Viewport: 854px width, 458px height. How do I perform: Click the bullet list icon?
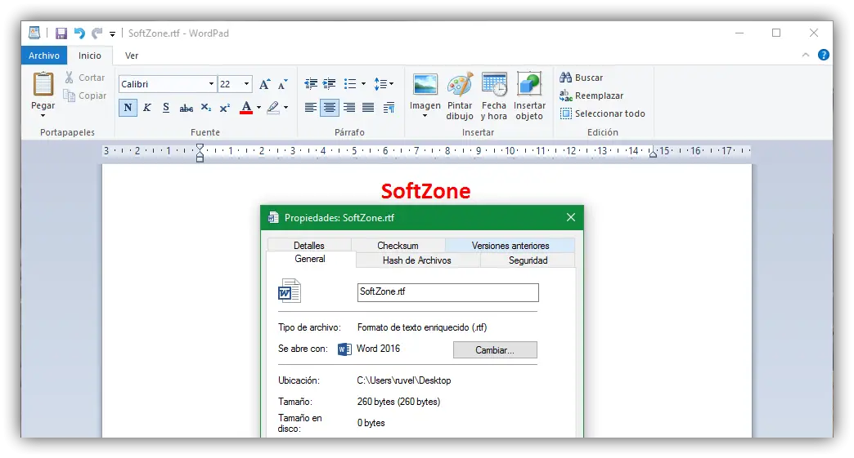tap(349, 83)
